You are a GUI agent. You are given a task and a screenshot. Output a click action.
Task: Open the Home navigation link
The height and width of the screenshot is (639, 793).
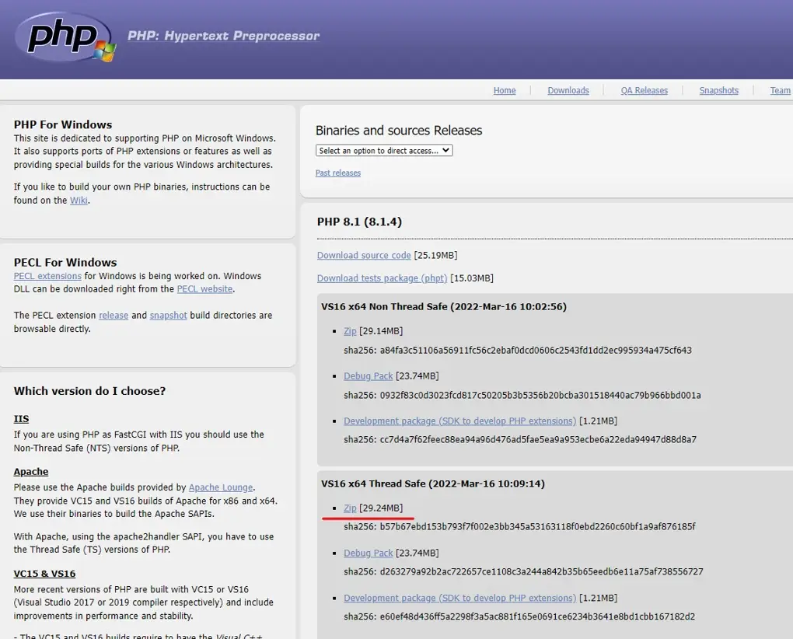(505, 90)
